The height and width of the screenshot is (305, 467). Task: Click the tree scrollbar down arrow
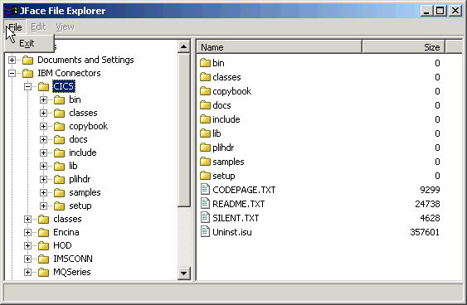[x=184, y=274]
